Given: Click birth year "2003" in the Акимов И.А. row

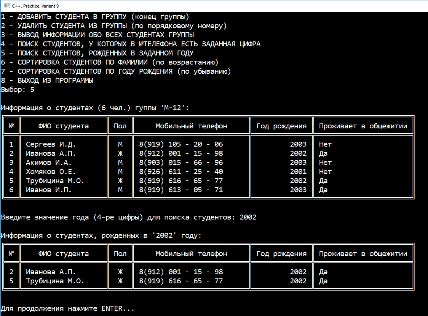Looking at the screenshot, I should [x=298, y=163].
